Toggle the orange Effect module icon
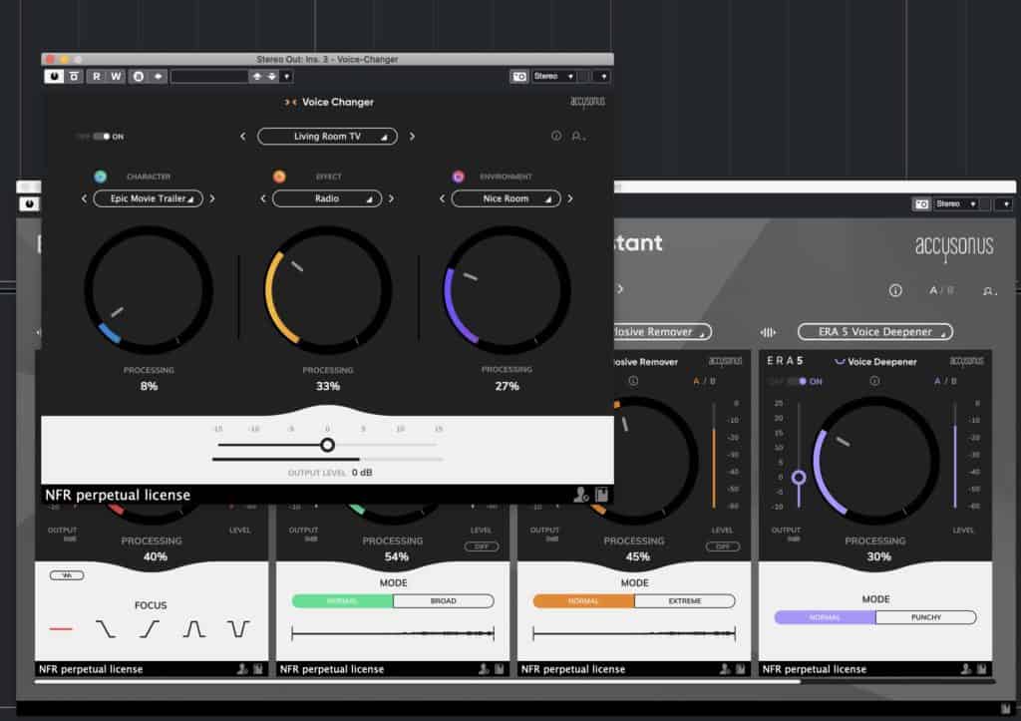1021x721 pixels. coord(279,176)
